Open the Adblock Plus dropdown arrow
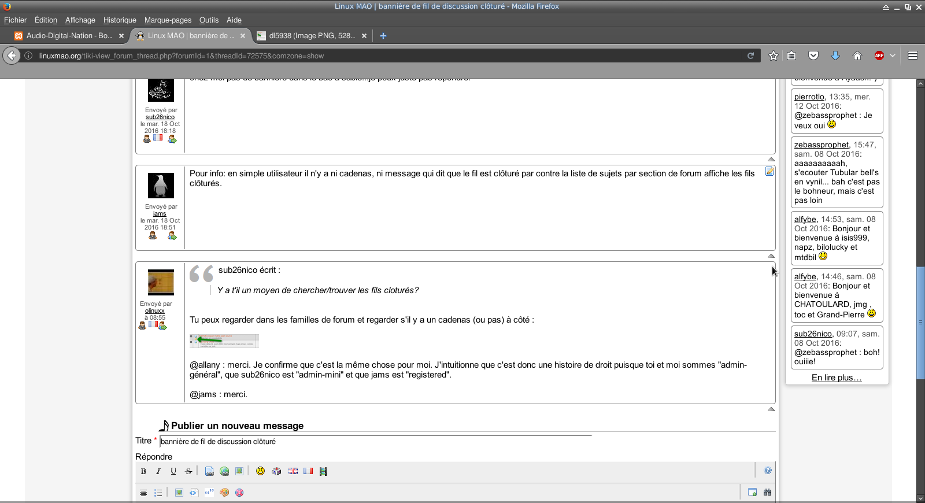 pos(893,56)
